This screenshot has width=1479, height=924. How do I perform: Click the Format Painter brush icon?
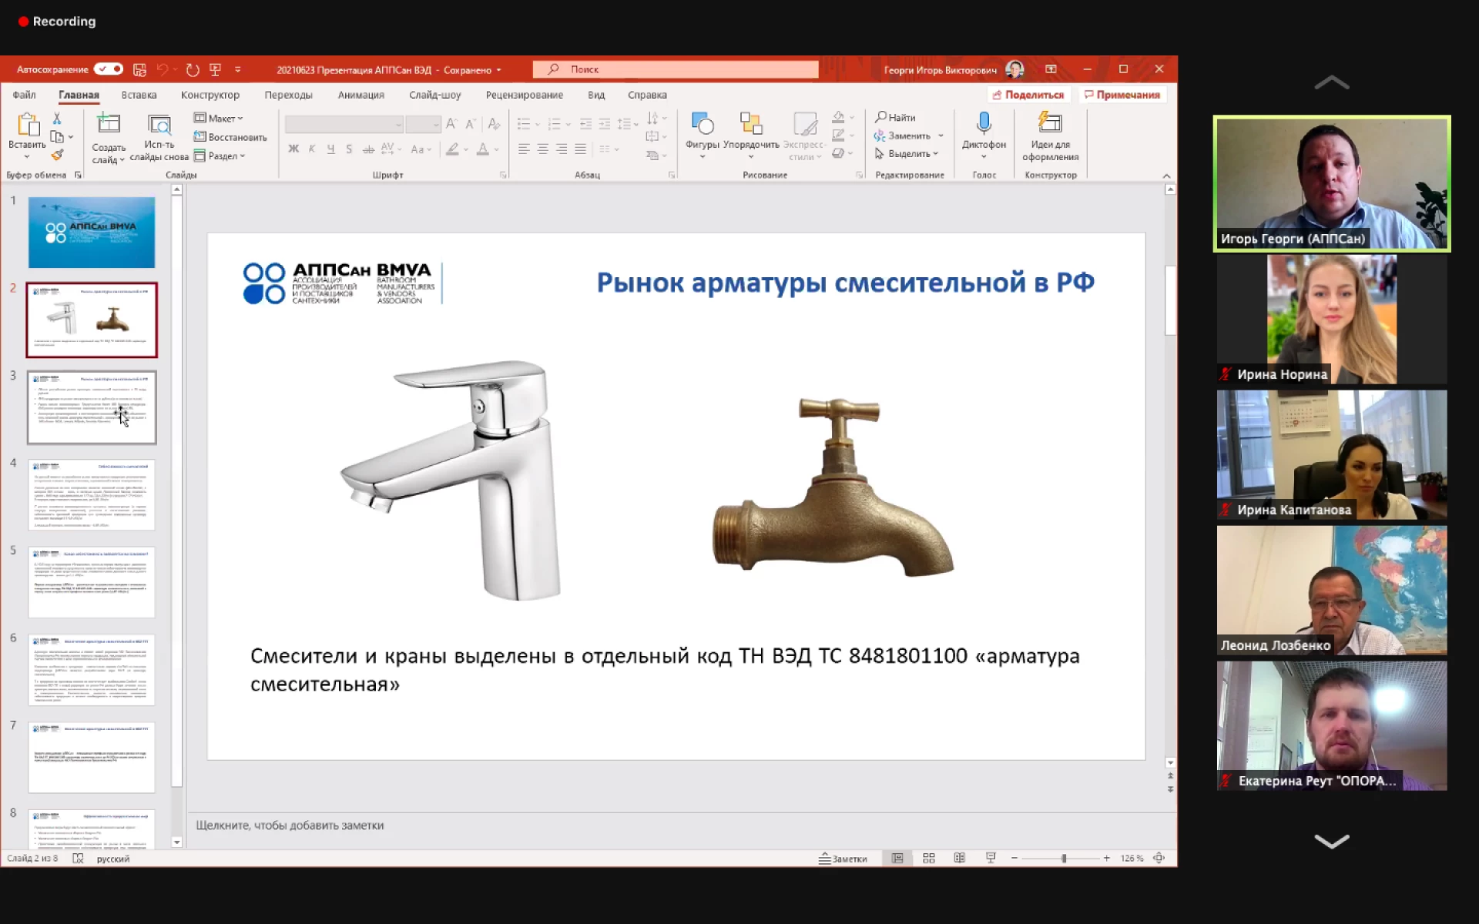[x=56, y=155]
